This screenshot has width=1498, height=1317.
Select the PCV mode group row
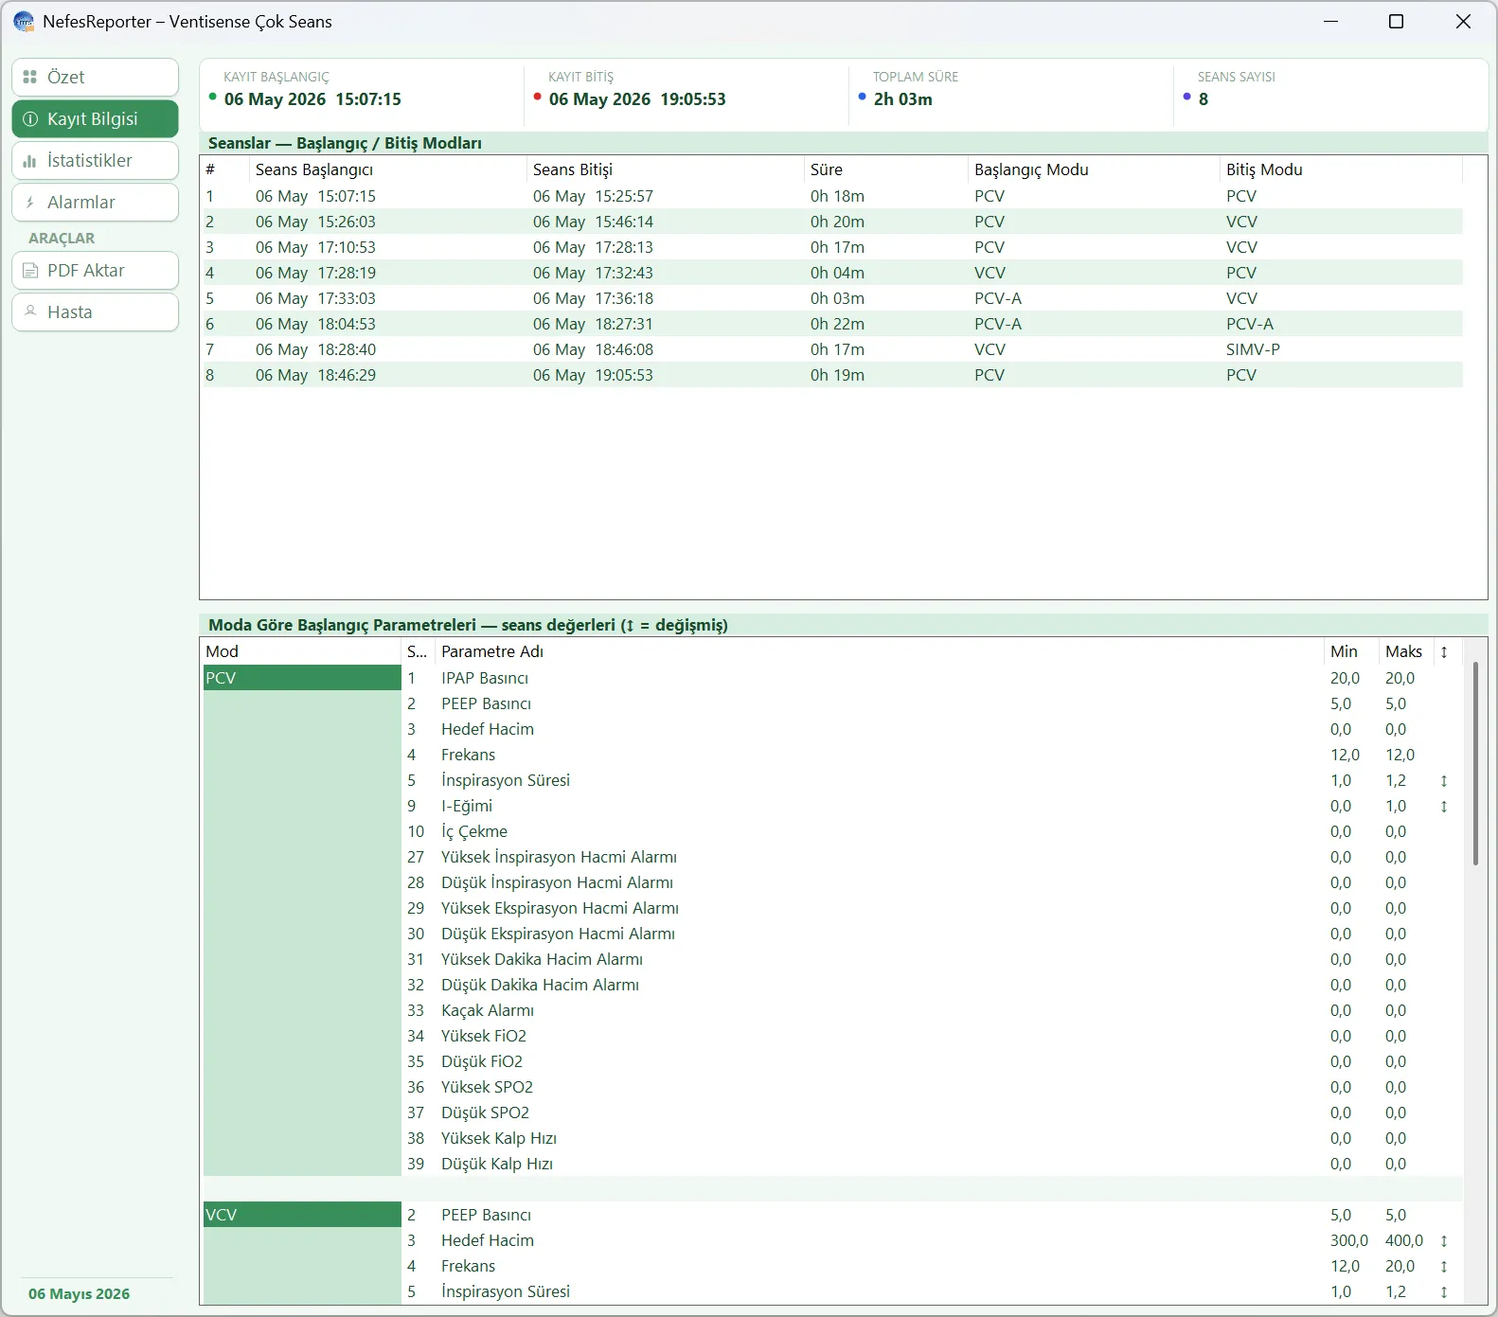(x=302, y=678)
